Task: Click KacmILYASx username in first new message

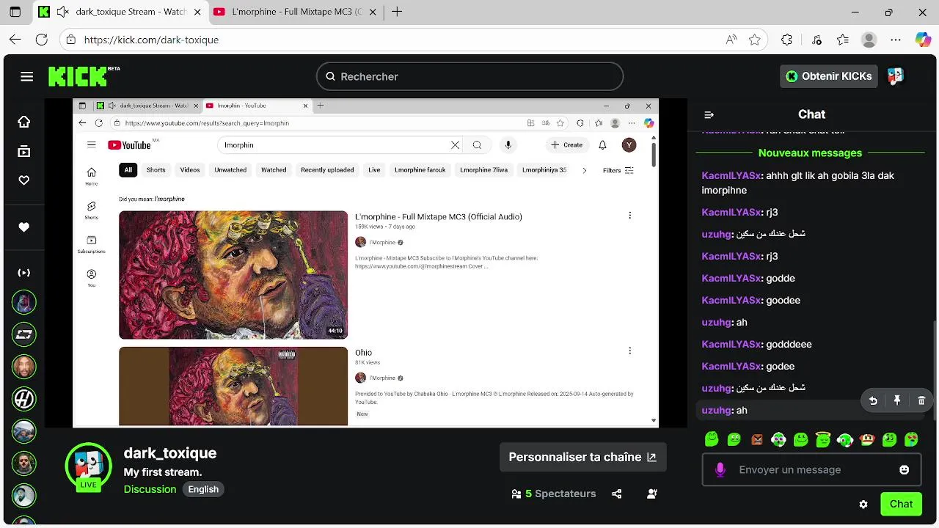Action: (731, 175)
